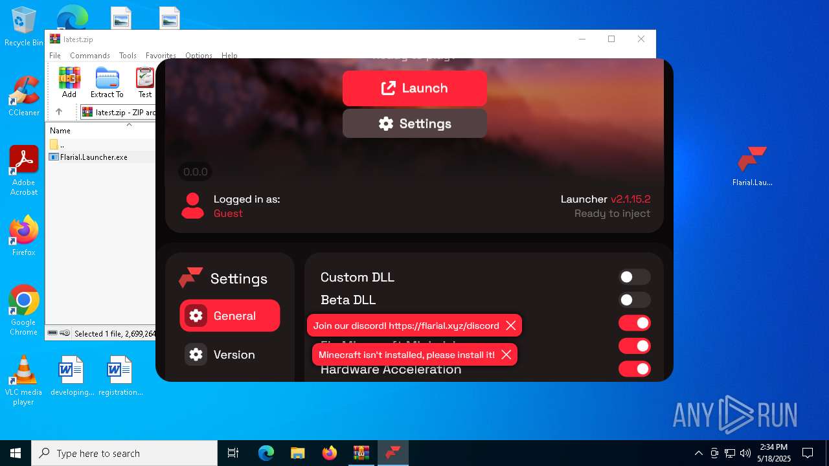Image resolution: width=829 pixels, height=466 pixels.
Task: Minimize the WinRAR latest.zip window
Action: (582, 39)
